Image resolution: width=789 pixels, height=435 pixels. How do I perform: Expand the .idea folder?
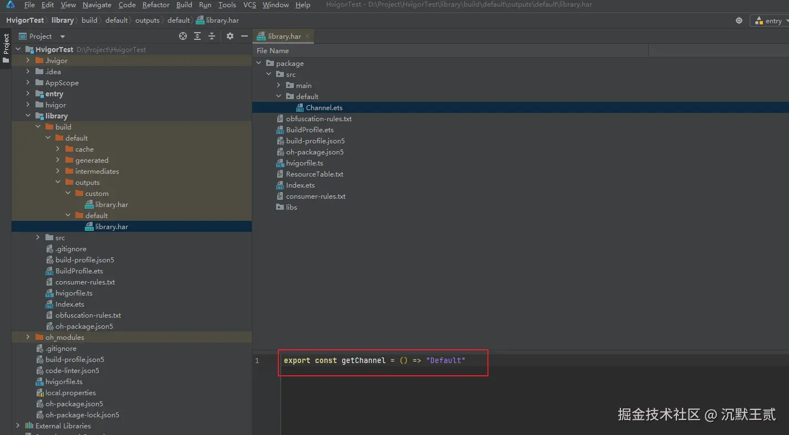tap(28, 71)
